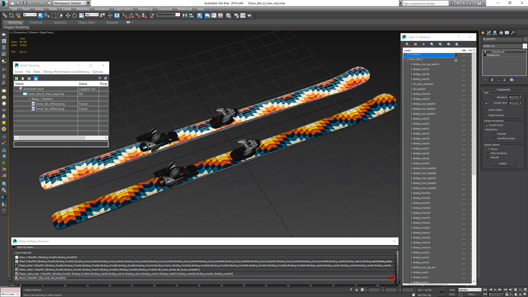Toggle the Isoline Display checkbox
This screenshot has height=297, width=528.
[x=486, y=110]
